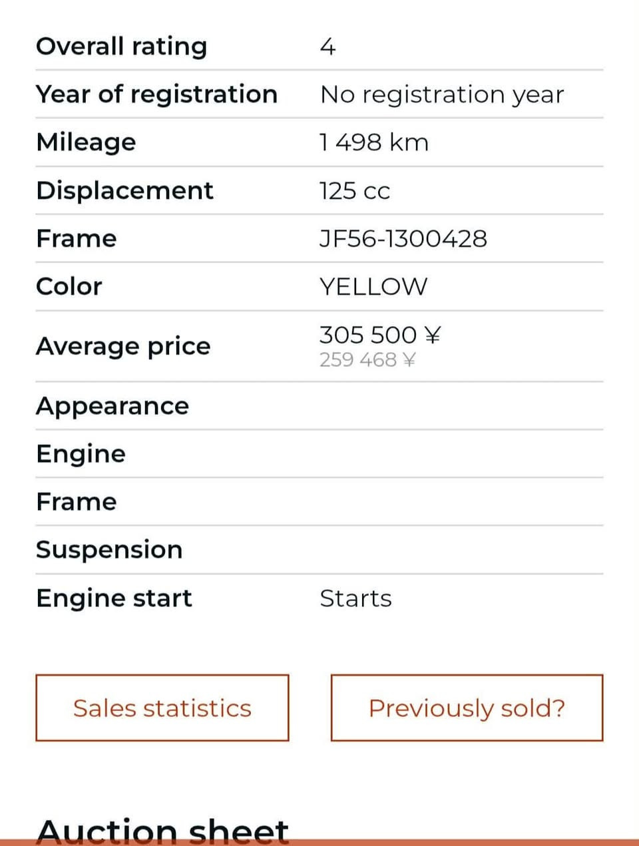The height and width of the screenshot is (846, 639).
Task: Click the overall rating value 4
Action: pyautogui.click(x=327, y=47)
